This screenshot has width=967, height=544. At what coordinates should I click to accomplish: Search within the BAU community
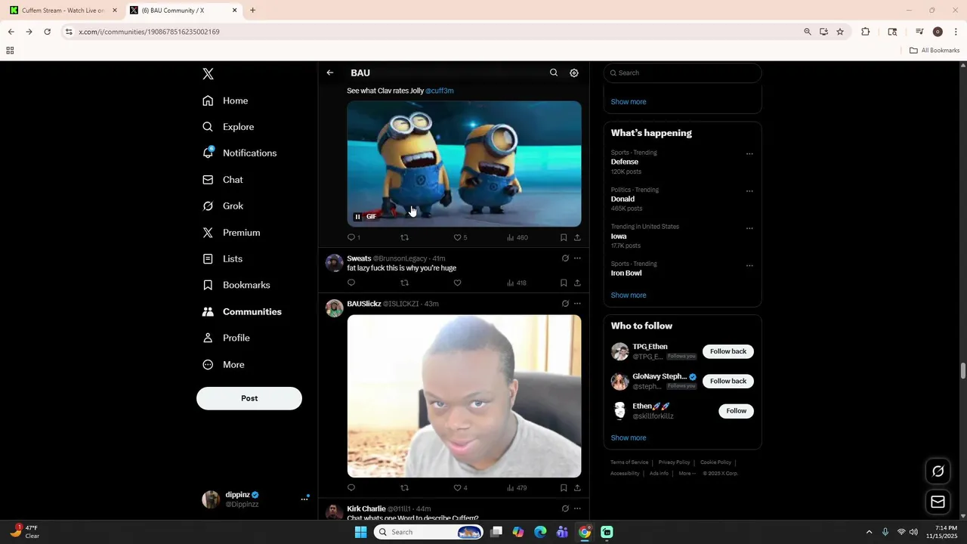[554, 73]
